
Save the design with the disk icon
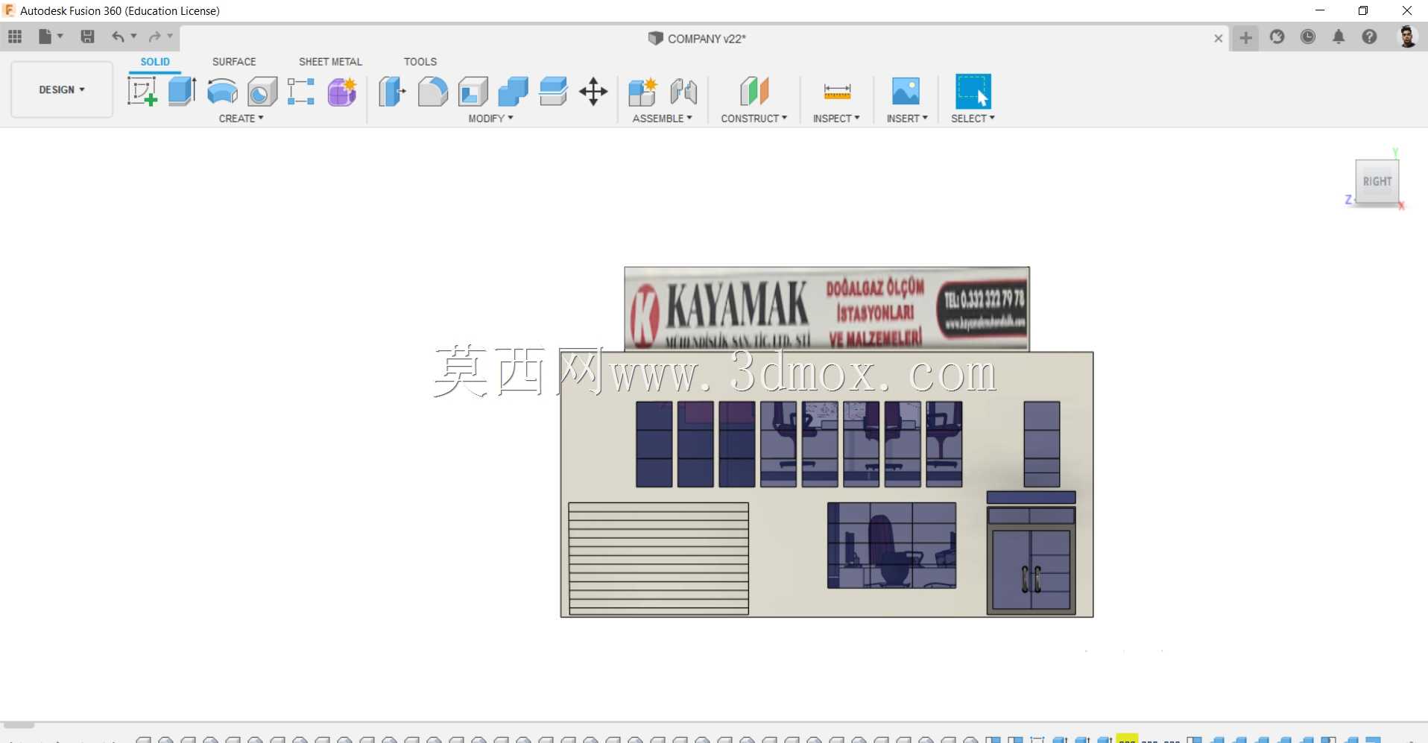pos(87,37)
